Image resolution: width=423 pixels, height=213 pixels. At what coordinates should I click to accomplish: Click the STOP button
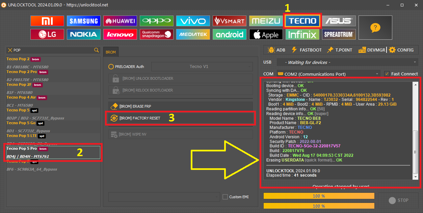(398, 200)
